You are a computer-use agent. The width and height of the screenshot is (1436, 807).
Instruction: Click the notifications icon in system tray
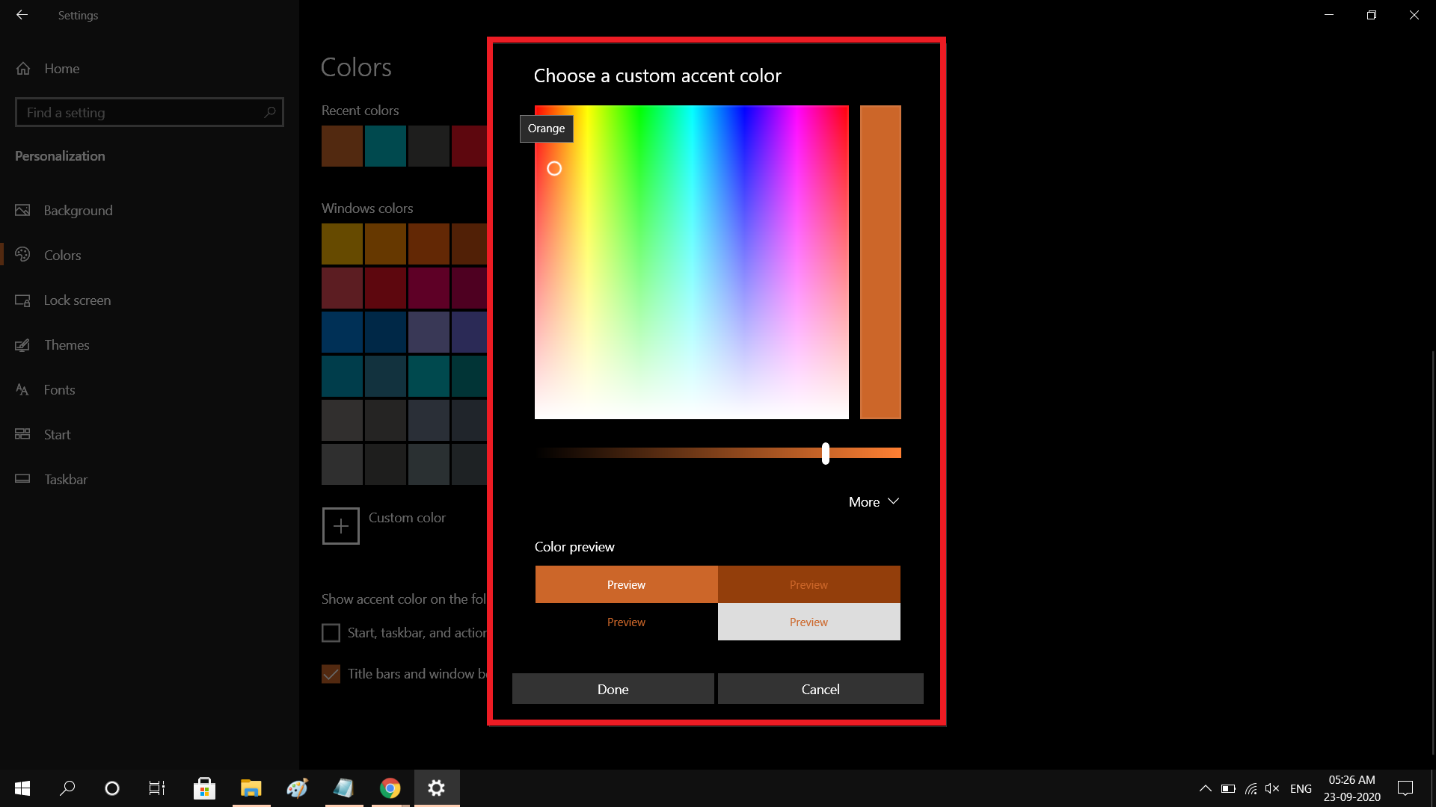click(x=1405, y=788)
